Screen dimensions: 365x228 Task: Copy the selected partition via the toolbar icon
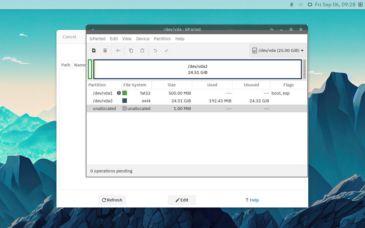[131, 50]
